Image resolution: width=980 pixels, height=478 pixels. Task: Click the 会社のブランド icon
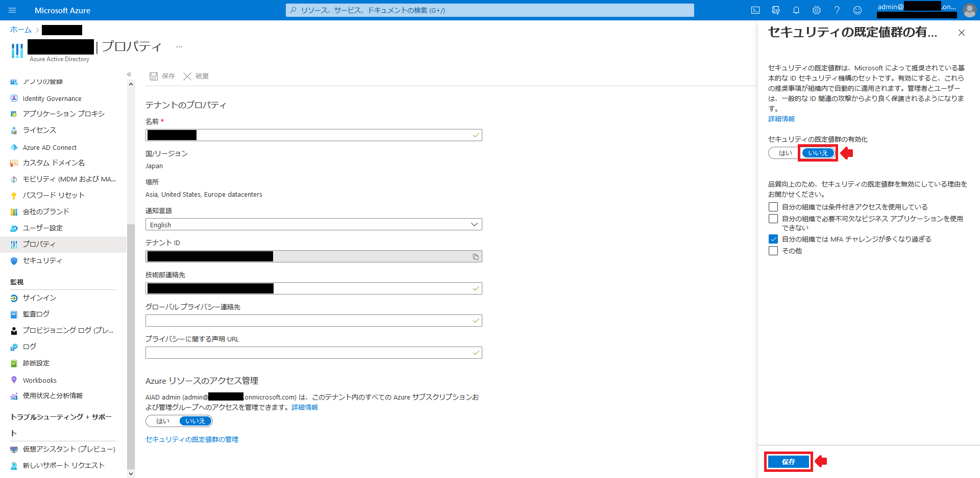[x=14, y=212]
